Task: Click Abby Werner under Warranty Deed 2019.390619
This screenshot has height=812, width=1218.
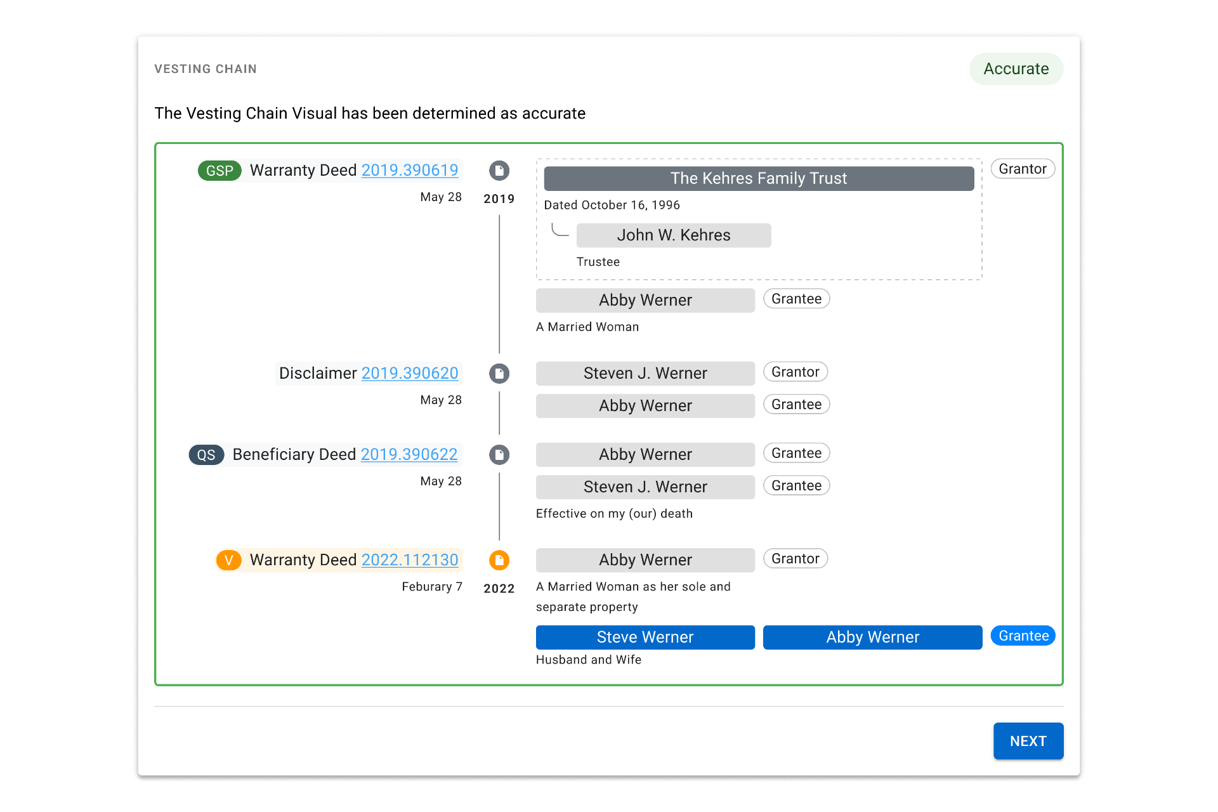Action: click(645, 300)
